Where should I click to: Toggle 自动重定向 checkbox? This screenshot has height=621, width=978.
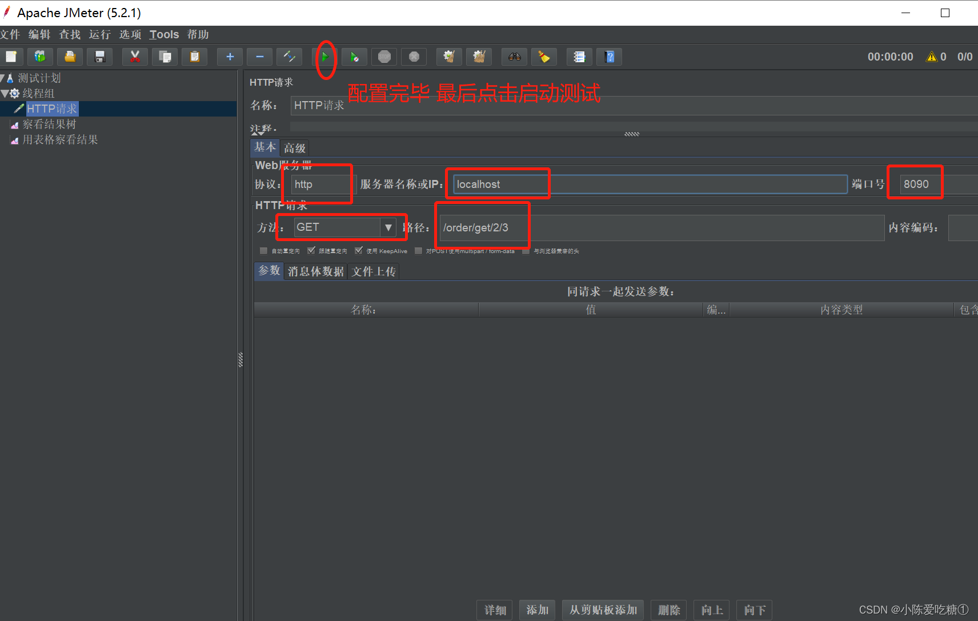(263, 251)
